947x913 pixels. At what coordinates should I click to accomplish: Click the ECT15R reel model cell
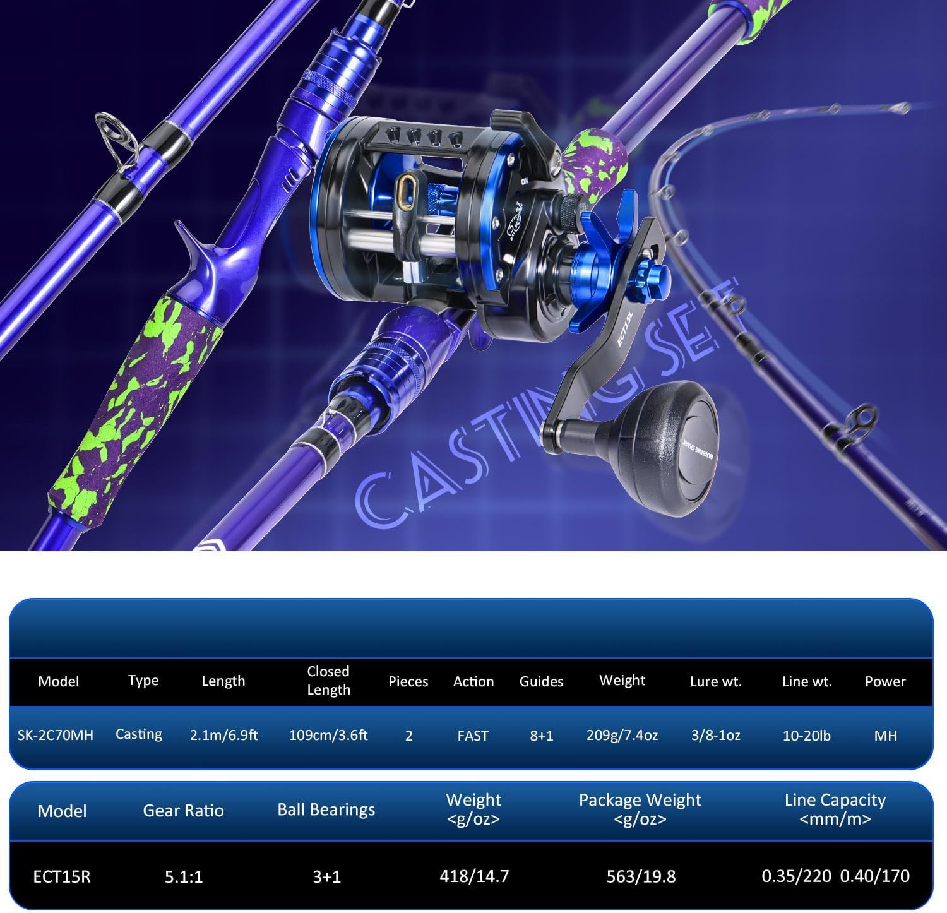(62, 876)
